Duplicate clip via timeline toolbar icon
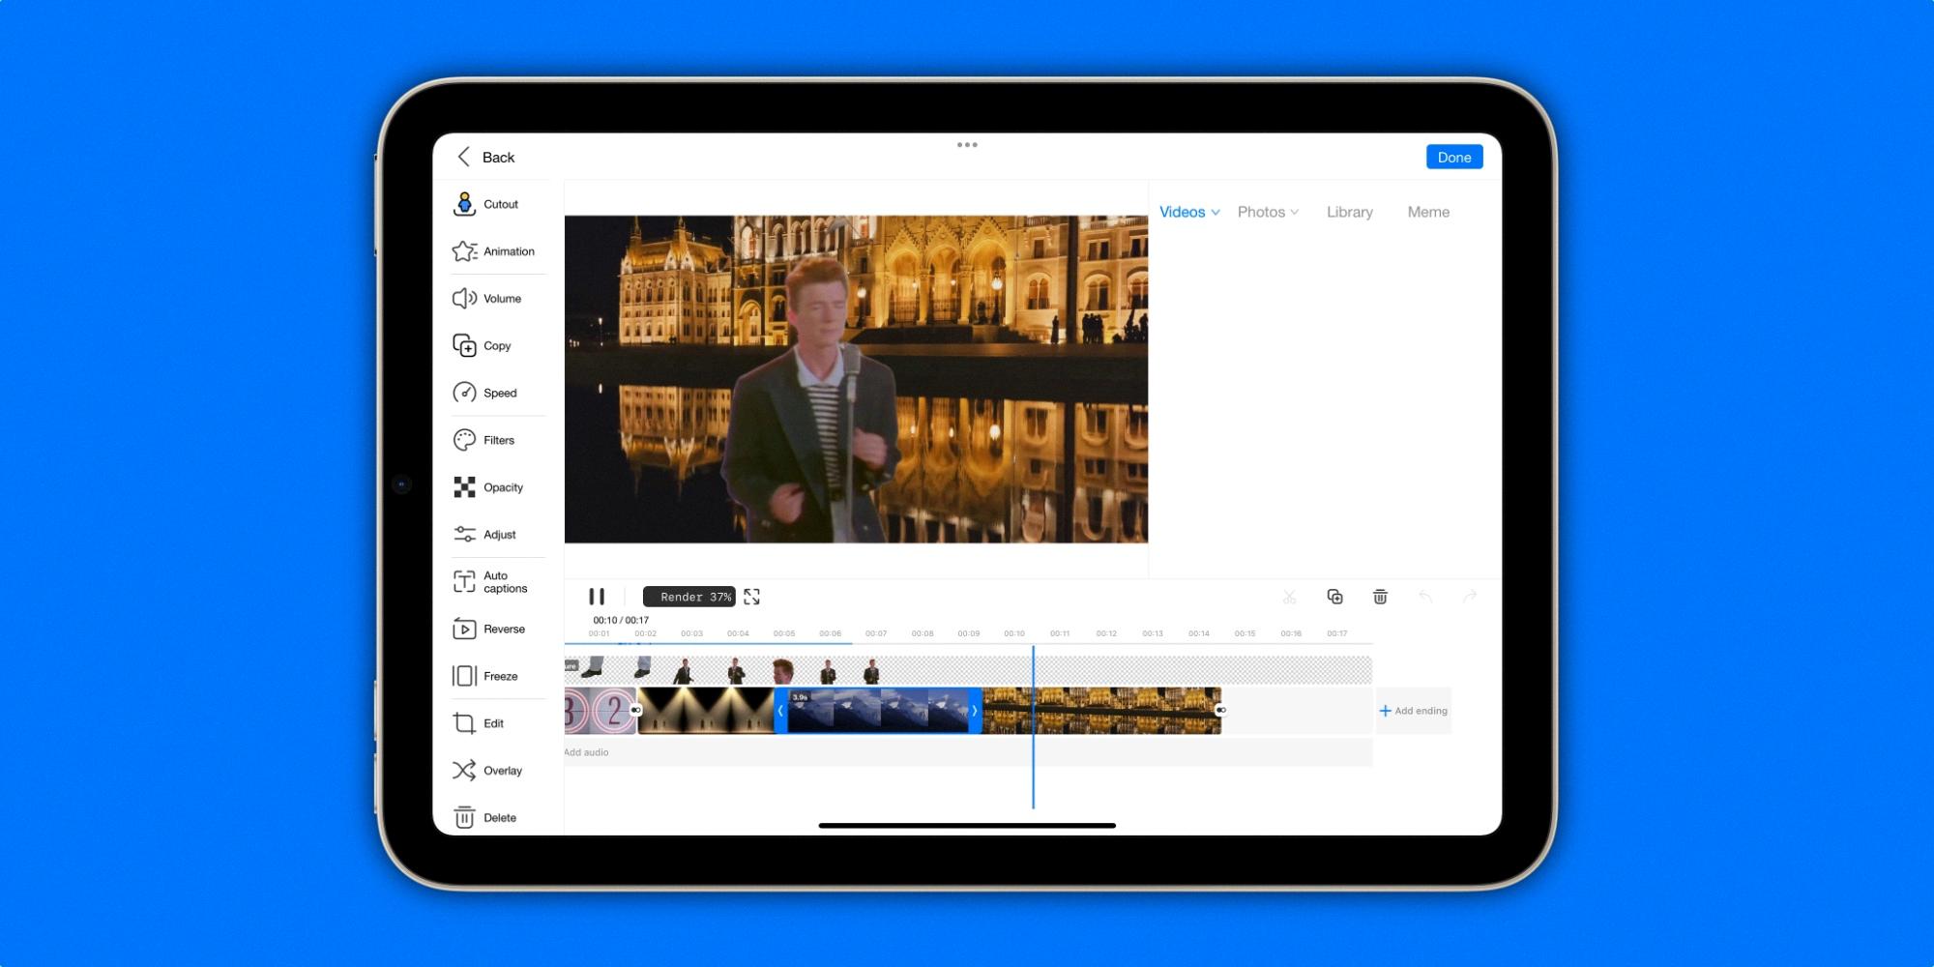The image size is (1934, 967). coord(1334,597)
